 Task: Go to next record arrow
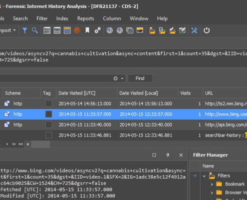7,144
